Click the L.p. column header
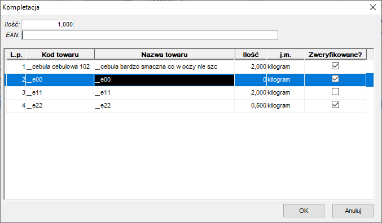 (16, 55)
